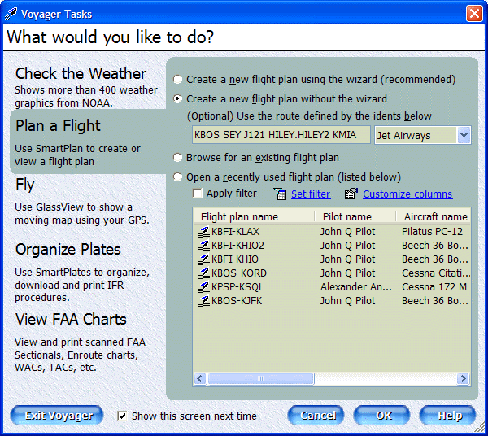Sort by the Flight plan name column header

(254, 216)
